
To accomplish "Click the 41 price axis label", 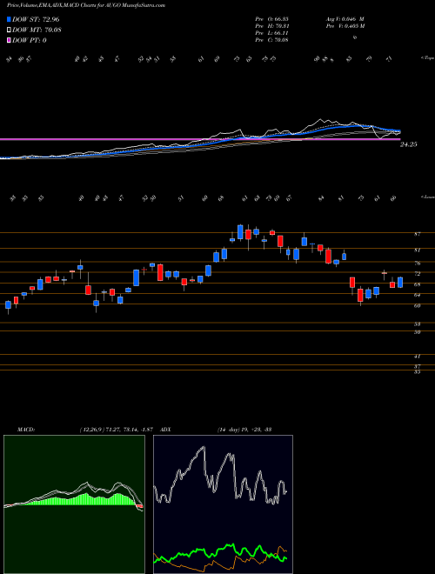I will tap(417, 357).
